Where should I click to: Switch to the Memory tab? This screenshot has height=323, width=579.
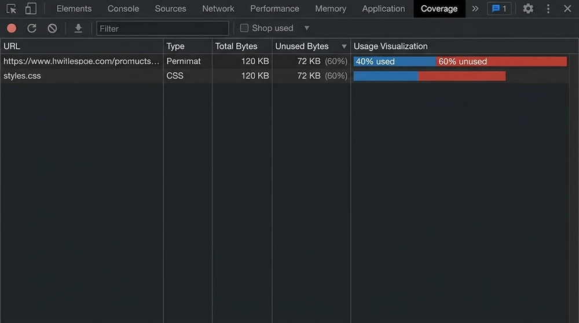pyautogui.click(x=331, y=9)
